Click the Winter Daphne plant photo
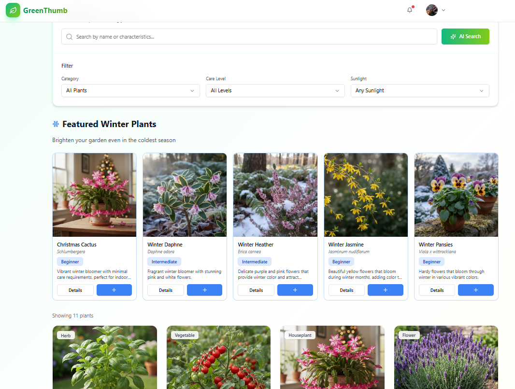Image resolution: width=515 pixels, height=389 pixels. point(184,195)
